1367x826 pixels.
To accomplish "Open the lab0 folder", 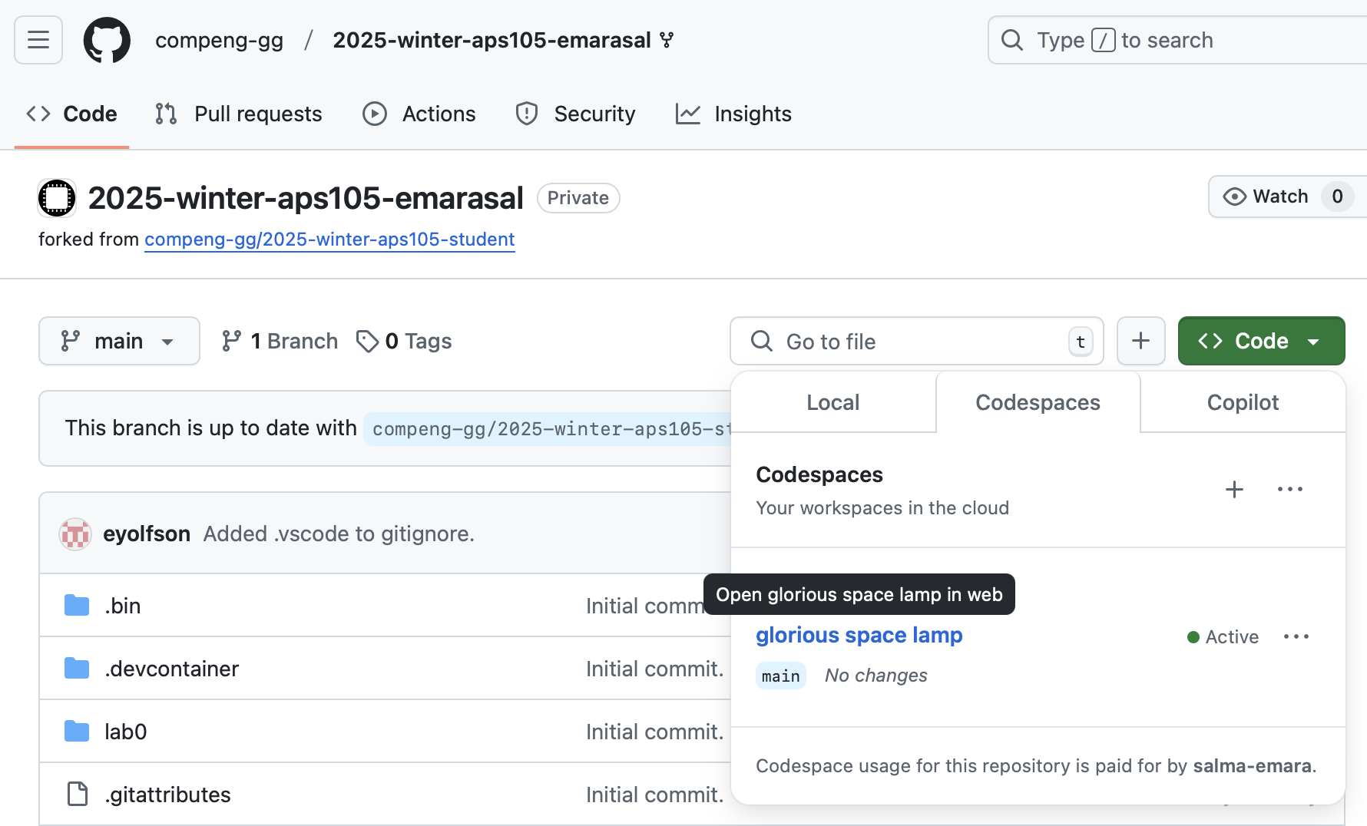I will pyautogui.click(x=125, y=732).
